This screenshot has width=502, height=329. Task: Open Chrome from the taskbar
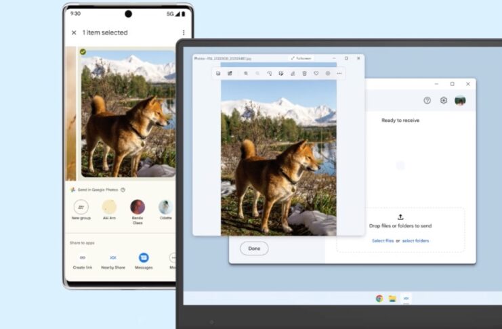(x=379, y=299)
